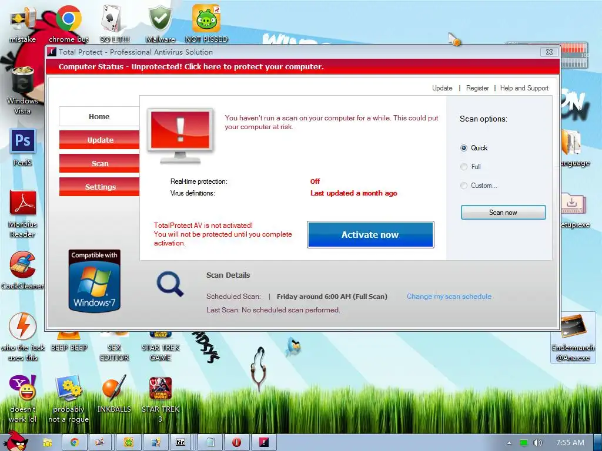The width and height of the screenshot is (602, 451).
Task: Click the taskbar clock showing 7:55 AM
Action: (570, 443)
